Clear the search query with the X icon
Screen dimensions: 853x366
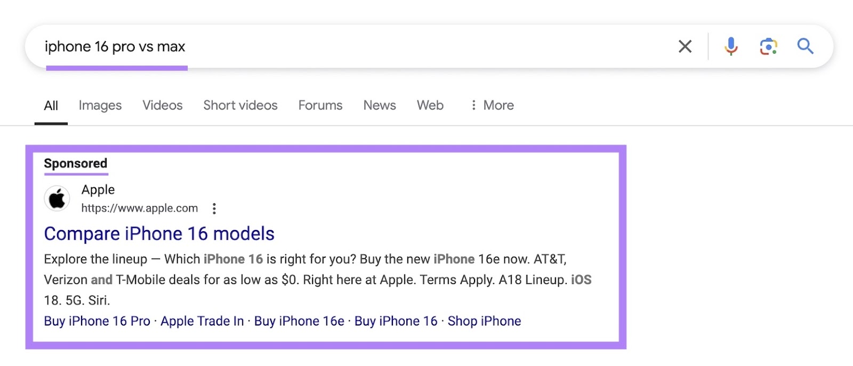(x=685, y=46)
